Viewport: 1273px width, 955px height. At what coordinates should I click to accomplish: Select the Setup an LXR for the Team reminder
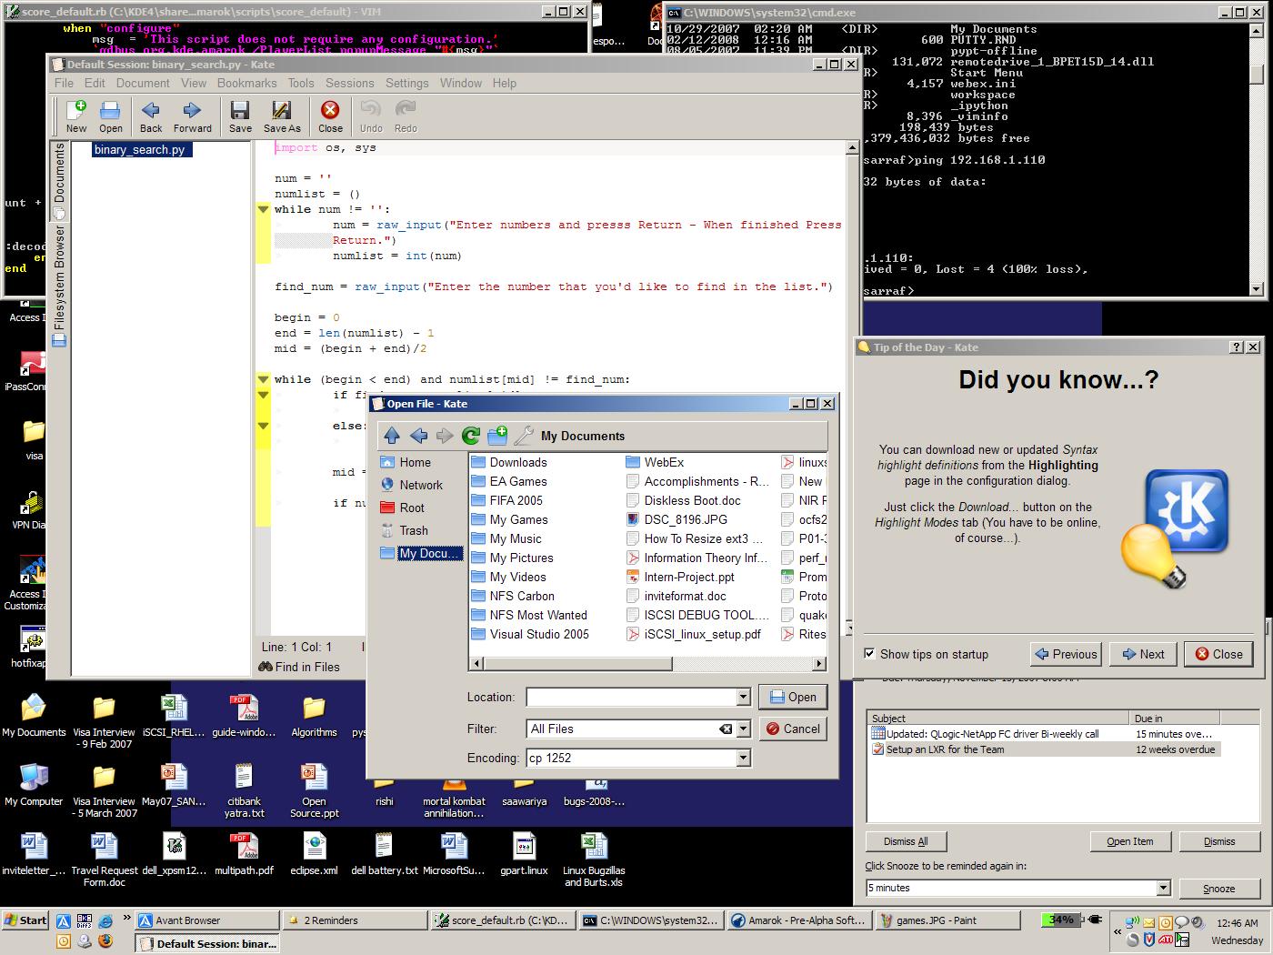point(1043,749)
